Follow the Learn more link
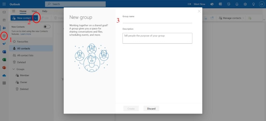This screenshot has height=121, width=266. pos(26,34)
